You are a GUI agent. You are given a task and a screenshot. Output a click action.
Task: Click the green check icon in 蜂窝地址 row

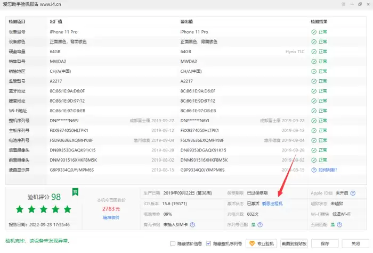[x=314, y=101]
